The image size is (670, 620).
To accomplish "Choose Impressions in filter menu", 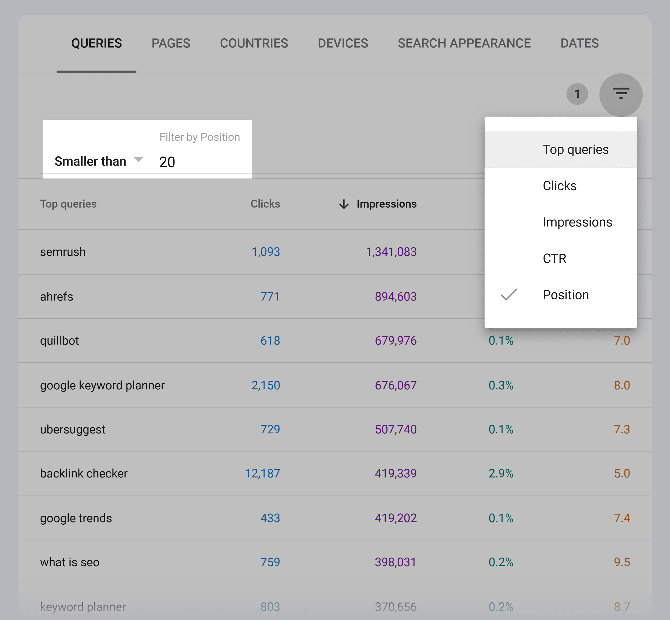I will pyautogui.click(x=561, y=222).
